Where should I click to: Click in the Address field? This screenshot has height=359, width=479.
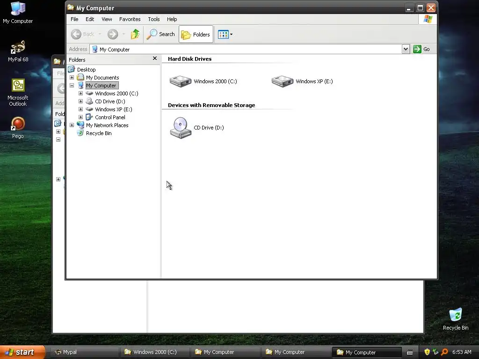[246, 49]
